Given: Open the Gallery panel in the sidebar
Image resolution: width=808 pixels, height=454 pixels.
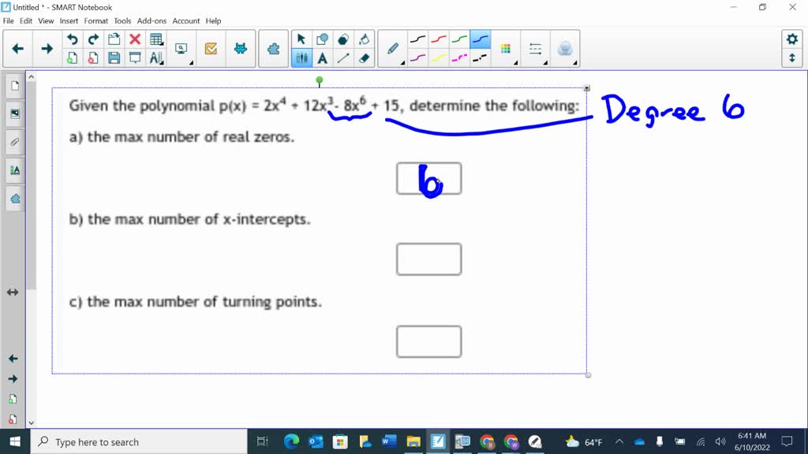Looking at the screenshot, I should 13,113.
